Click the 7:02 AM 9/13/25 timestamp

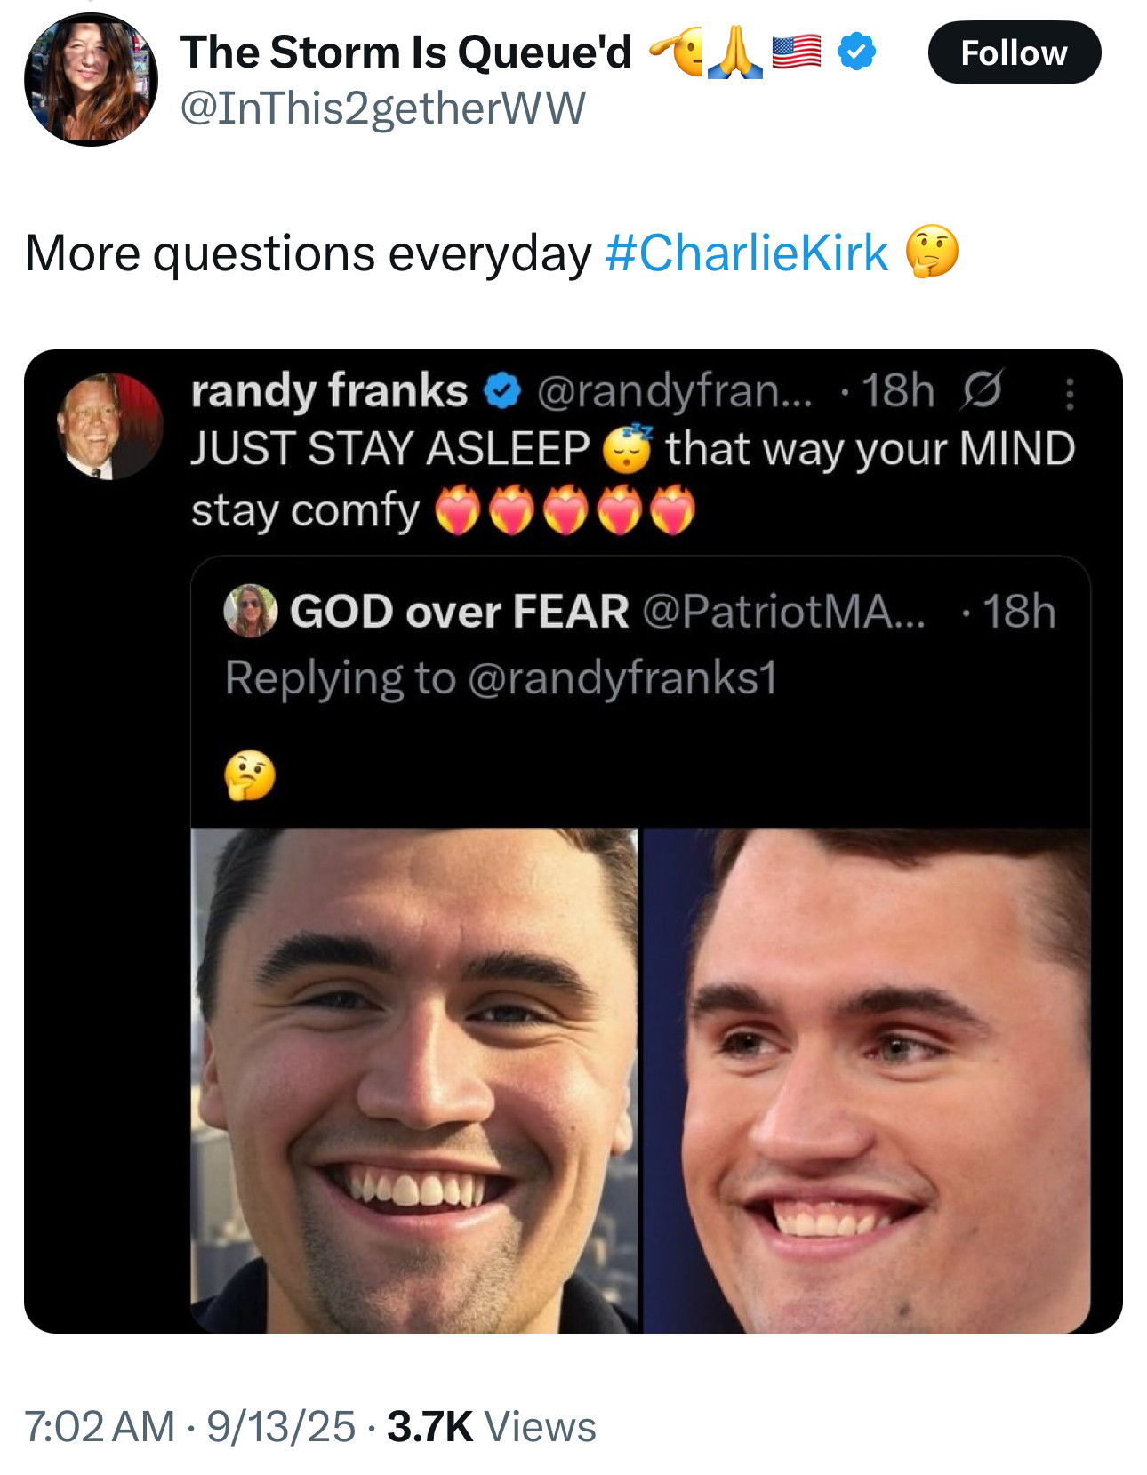189,1427
